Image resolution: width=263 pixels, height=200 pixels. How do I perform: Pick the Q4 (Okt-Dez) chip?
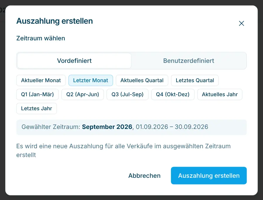click(173, 94)
